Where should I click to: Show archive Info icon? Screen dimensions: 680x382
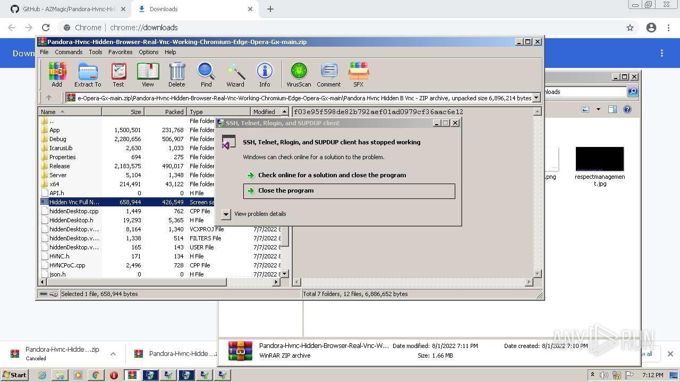click(265, 75)
